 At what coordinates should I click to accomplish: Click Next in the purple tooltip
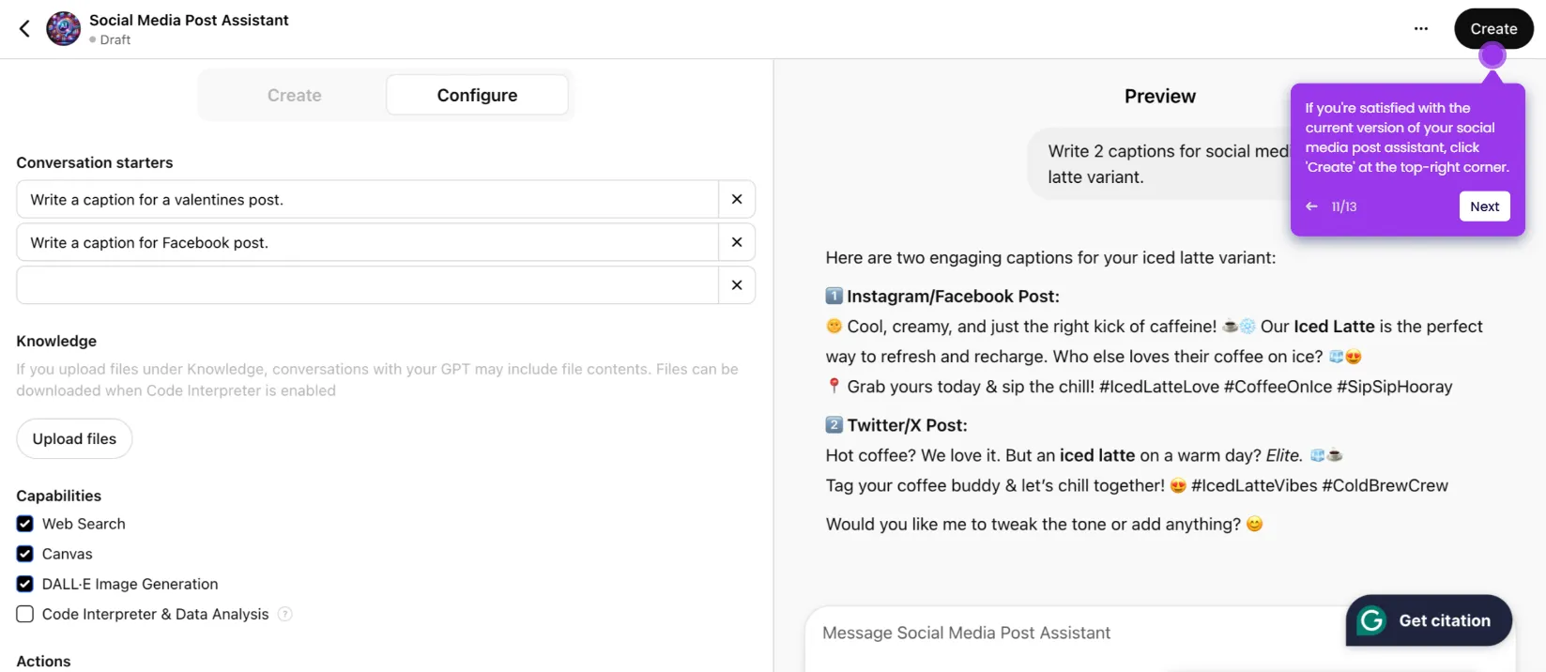(1484, 206)
